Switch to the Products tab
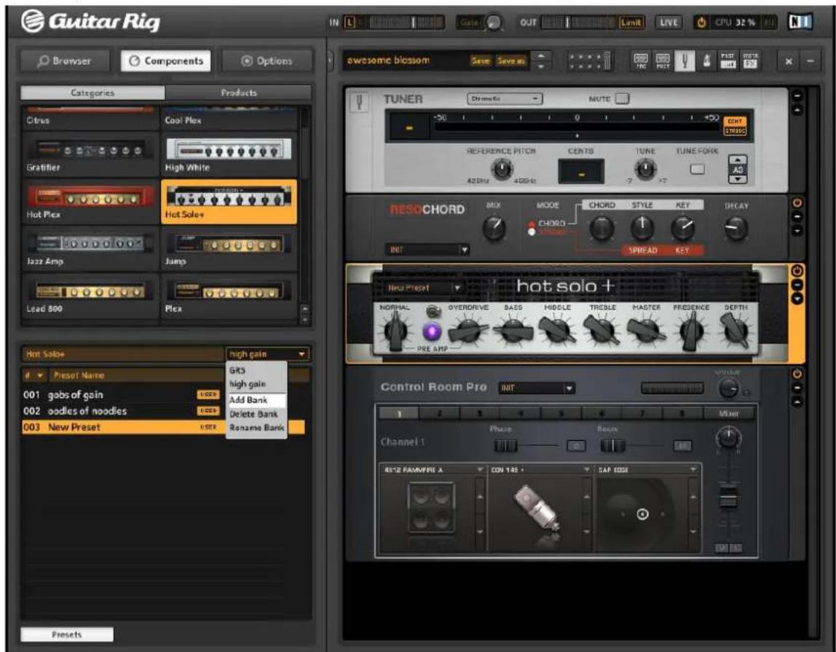The height and width of the screenshot is (652, 836). coord(238,93)
